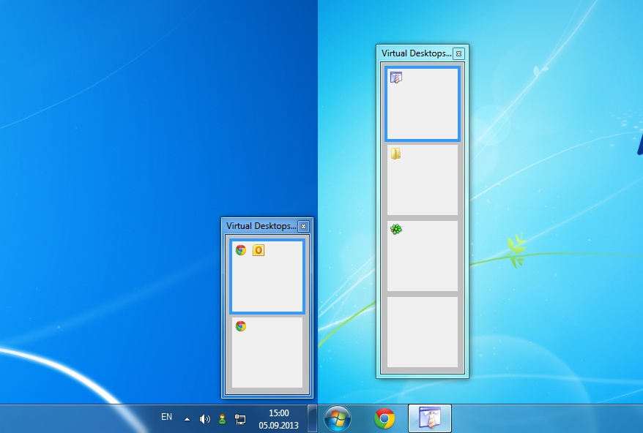Close the four-desktop Virtual Desktops window
The height and width of the screenshot is (433, 643).
tap(459, 53)
